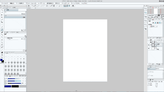Click the R slider in Color Slider
Screen dimensions: 164x92
pos(14,79)
